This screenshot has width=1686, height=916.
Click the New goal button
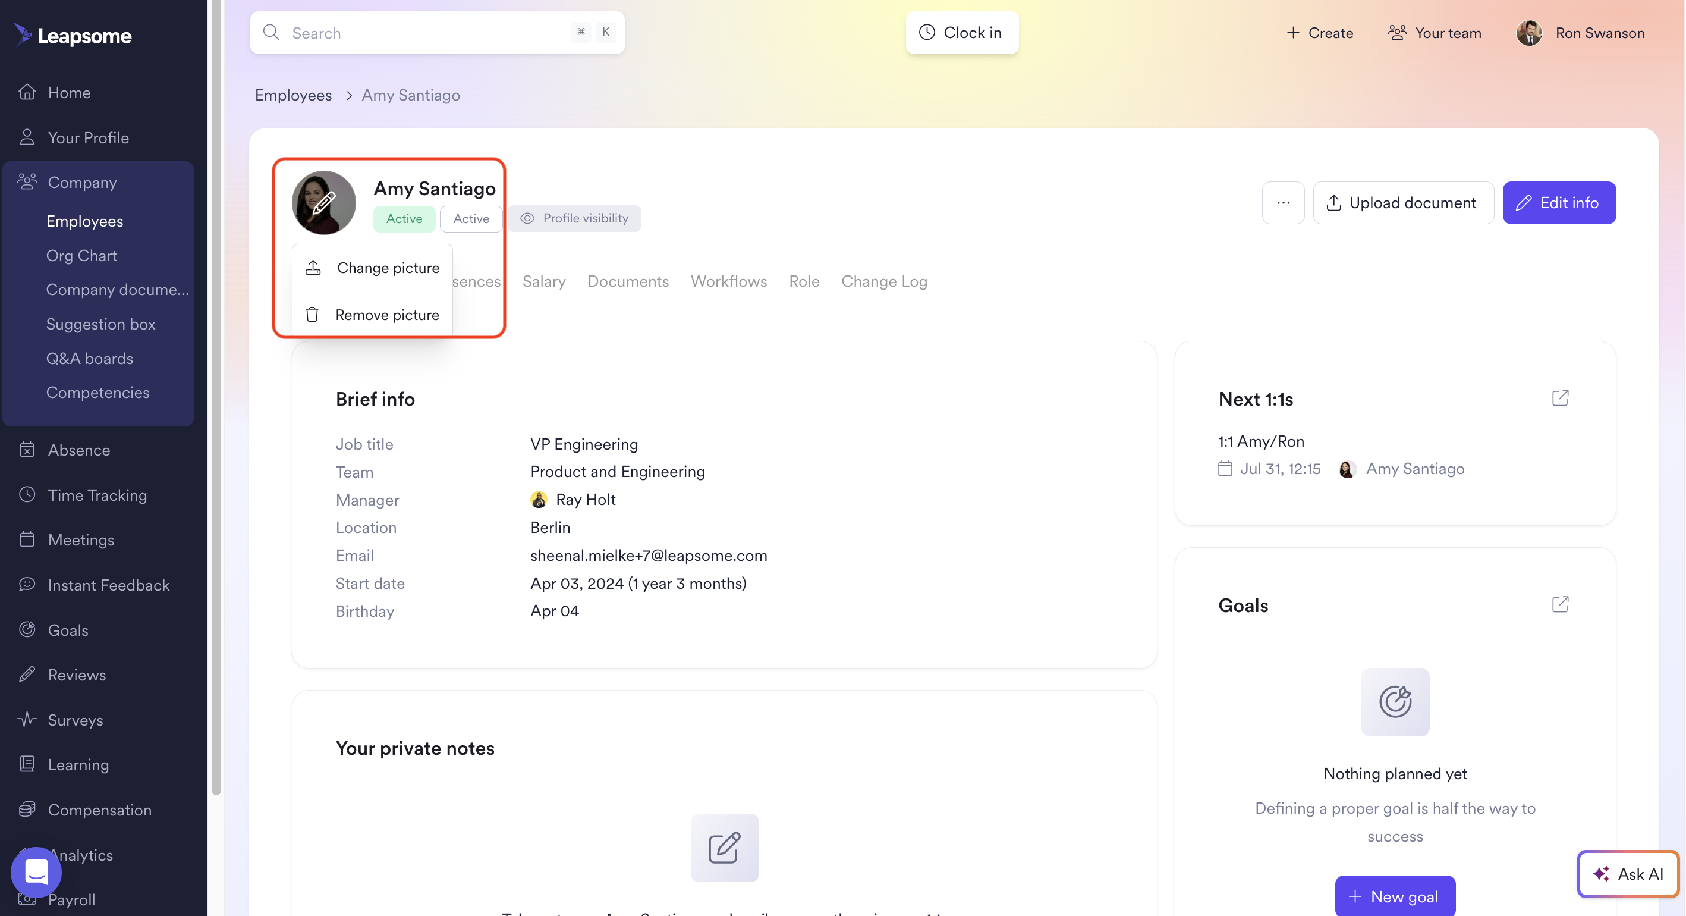[x=1395, y=896]
